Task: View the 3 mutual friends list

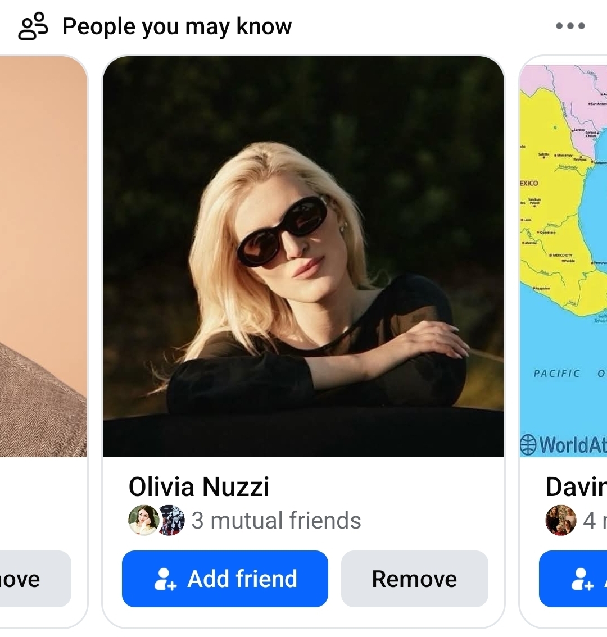Action: [x=276, y=521]
